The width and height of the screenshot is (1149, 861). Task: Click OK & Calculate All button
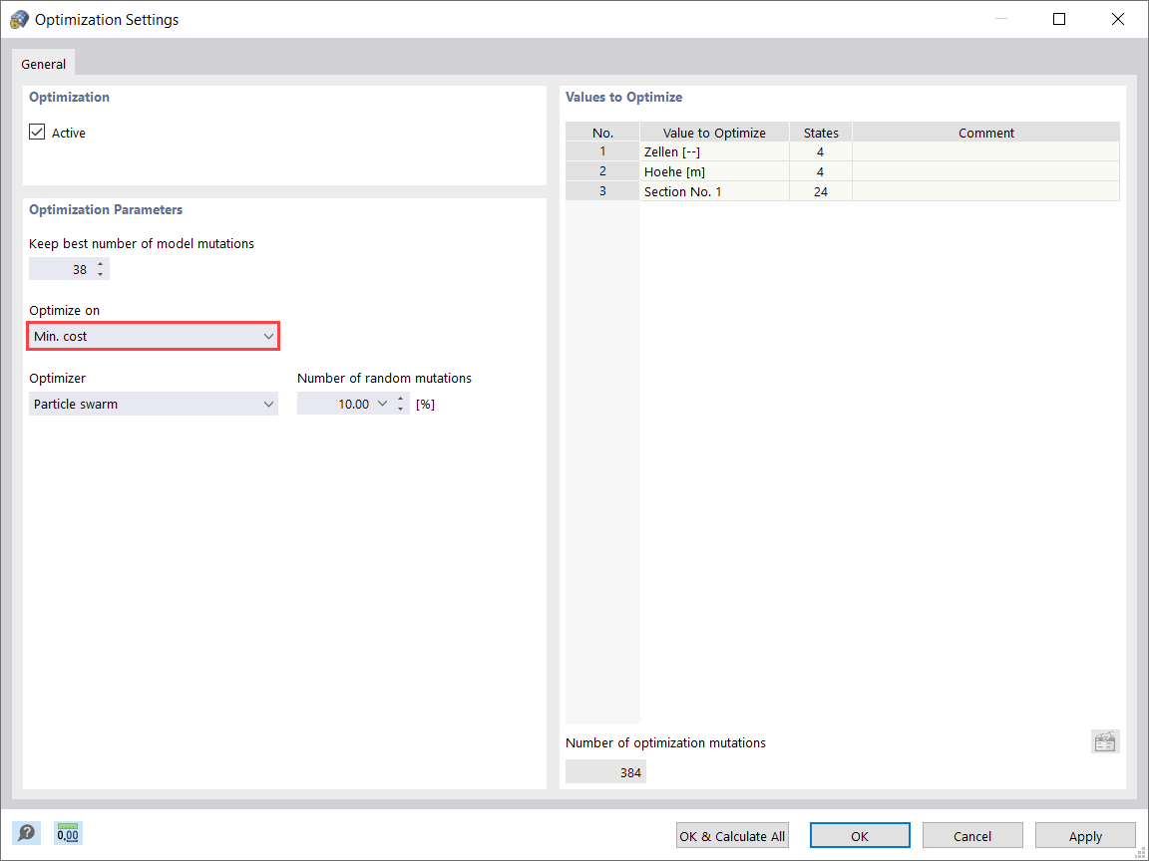point(732,835)
